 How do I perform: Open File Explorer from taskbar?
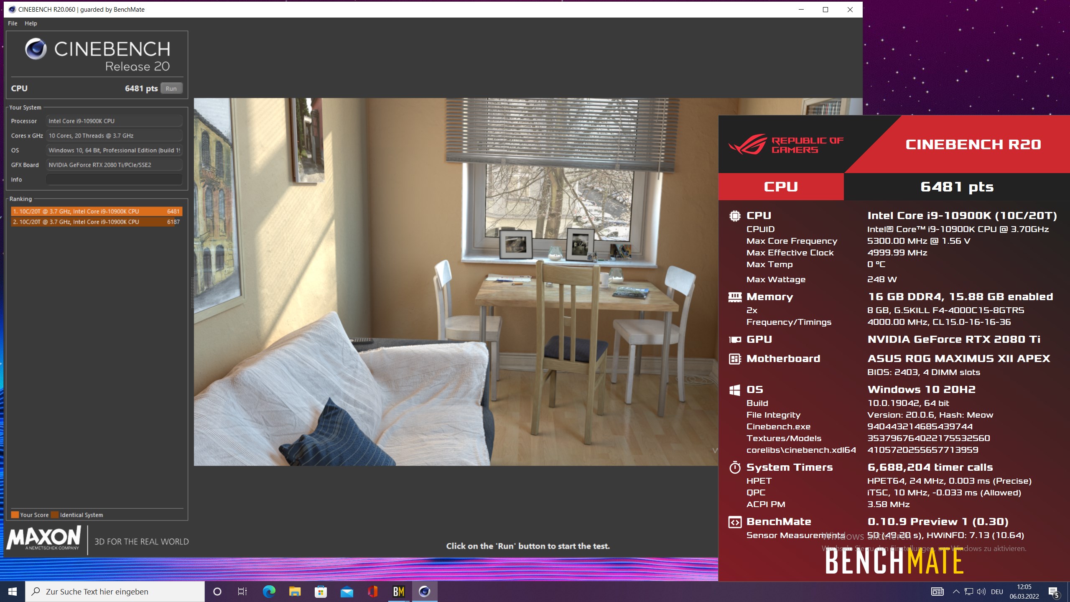[295, 592]
